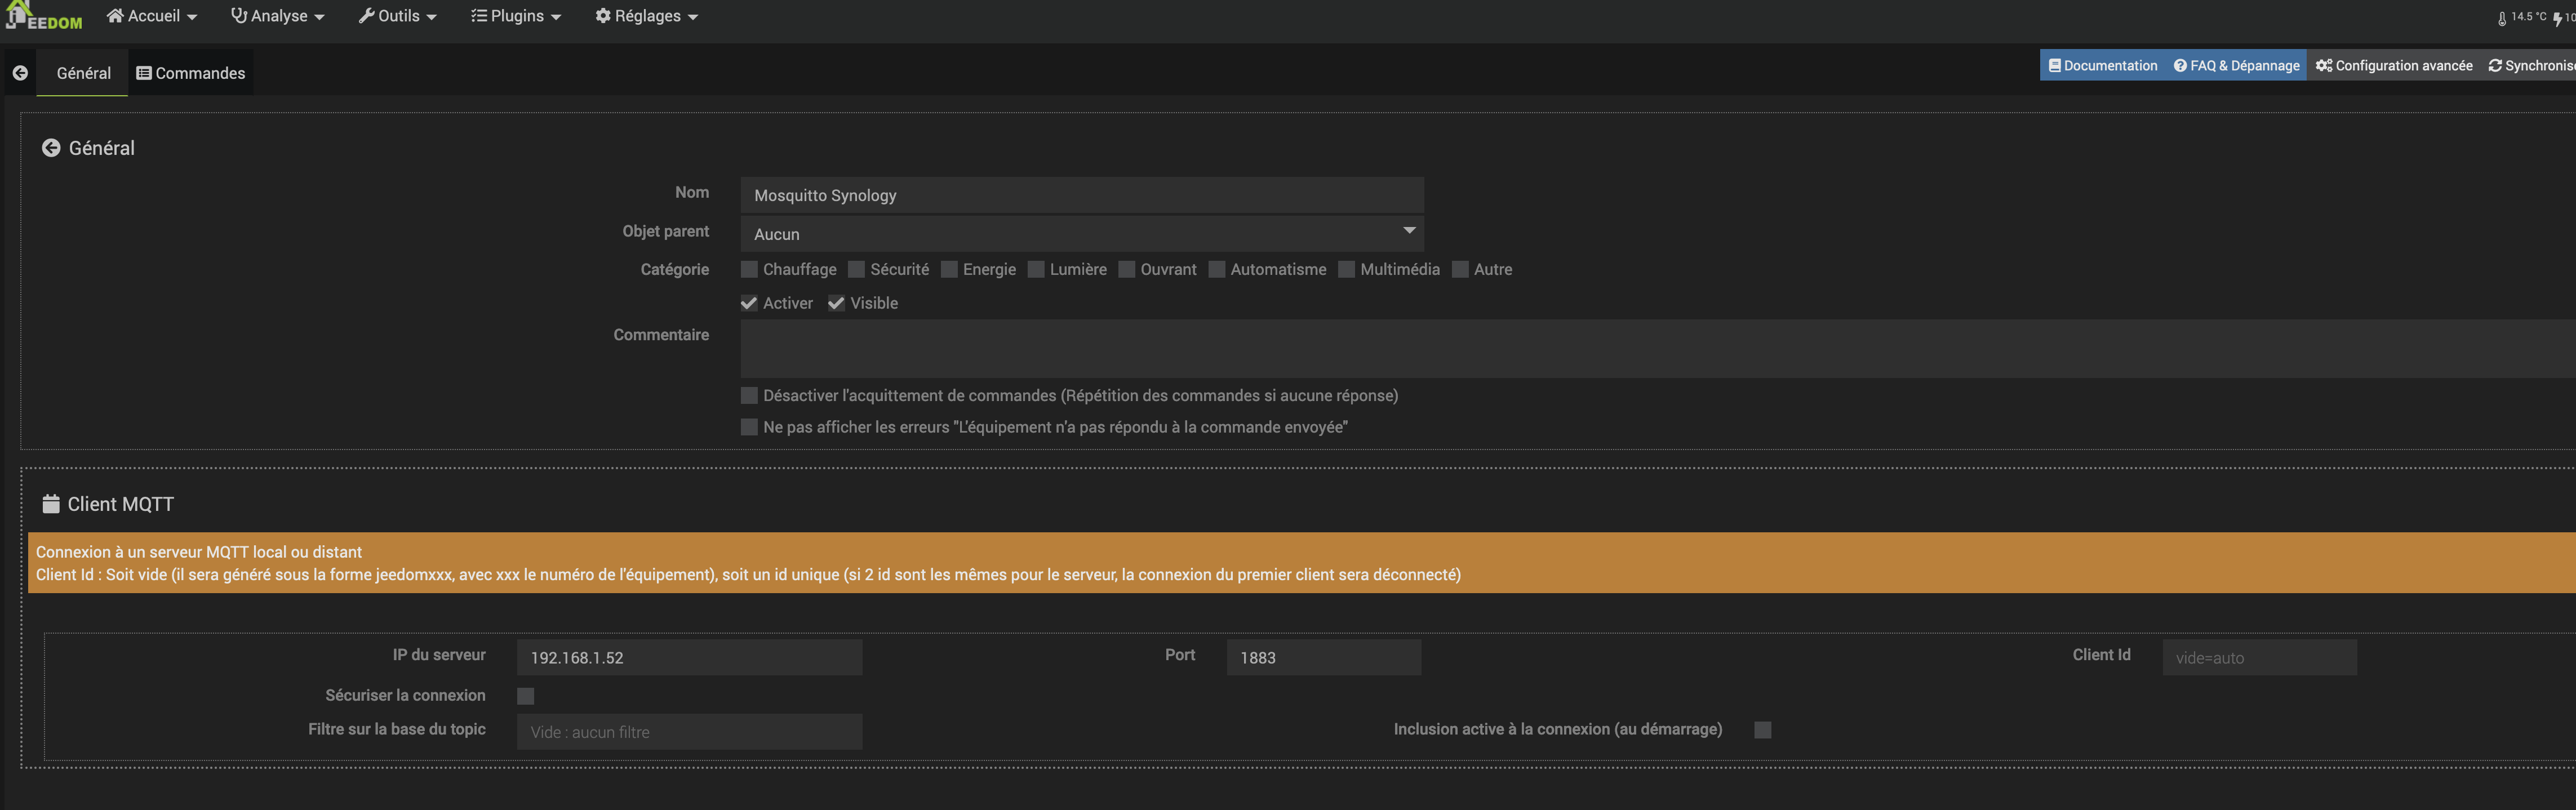2576x810 pixels.
Task: Click the back arrow beside the Général tab
Action: [x=20, y=73]
